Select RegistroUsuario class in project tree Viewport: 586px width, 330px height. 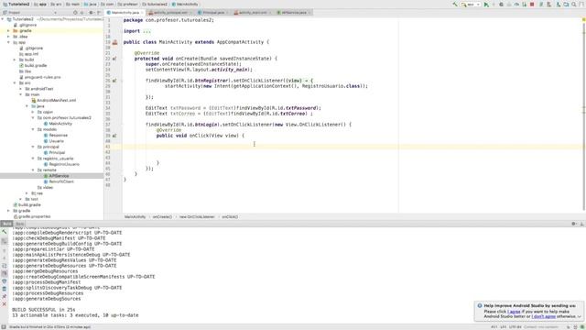coord(61,164)
